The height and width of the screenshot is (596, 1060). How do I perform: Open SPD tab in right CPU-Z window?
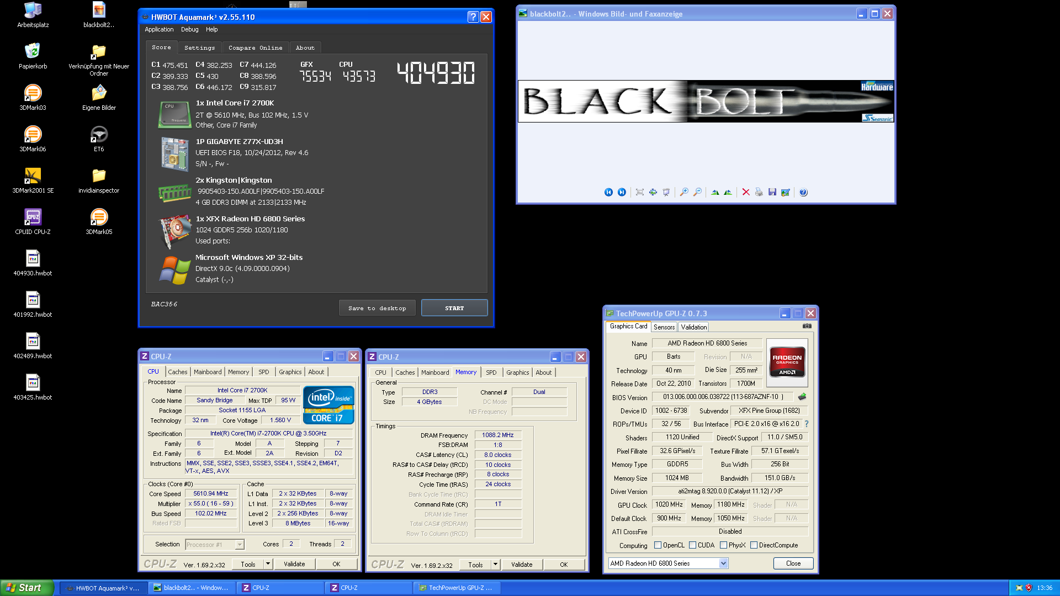point(491,372)
